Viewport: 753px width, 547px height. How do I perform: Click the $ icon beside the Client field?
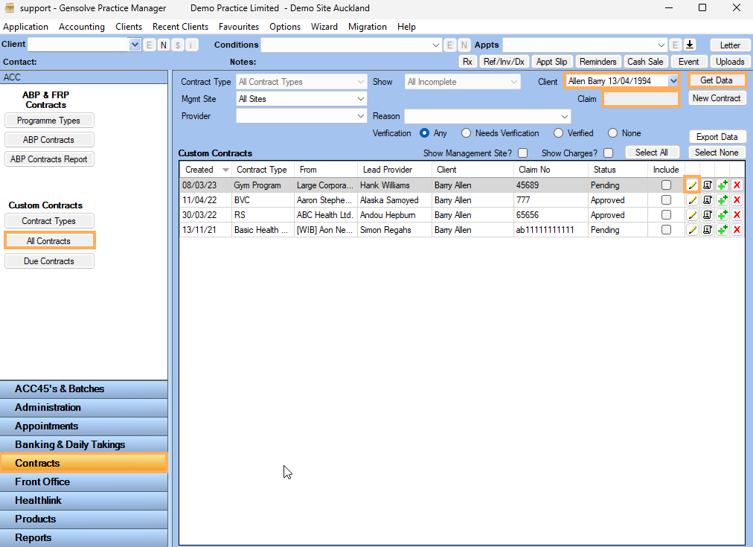pos(177,45)
